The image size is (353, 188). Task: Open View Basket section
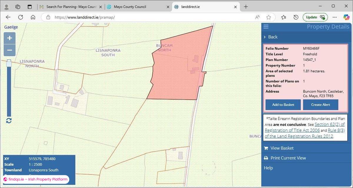(282, 148)
